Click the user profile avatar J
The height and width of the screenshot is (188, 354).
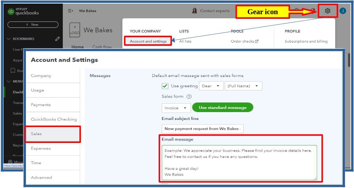pyautogui.click(x=343, y=11)
